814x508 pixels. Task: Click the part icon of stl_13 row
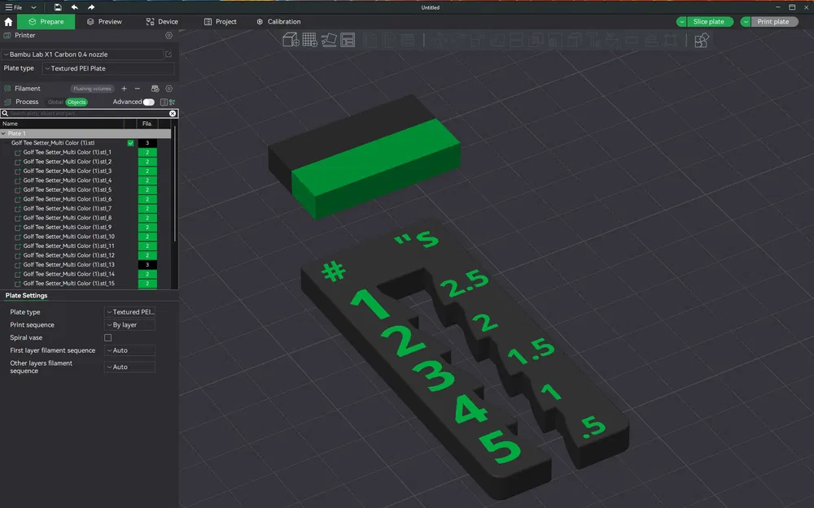point(18,265)
